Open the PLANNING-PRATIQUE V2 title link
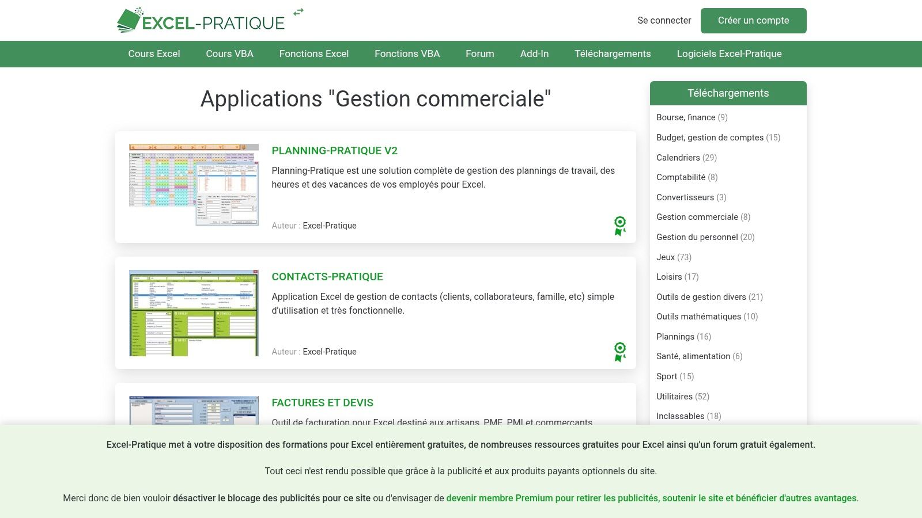Viewport: 922px width, 518px height. (x=334, y=151)
